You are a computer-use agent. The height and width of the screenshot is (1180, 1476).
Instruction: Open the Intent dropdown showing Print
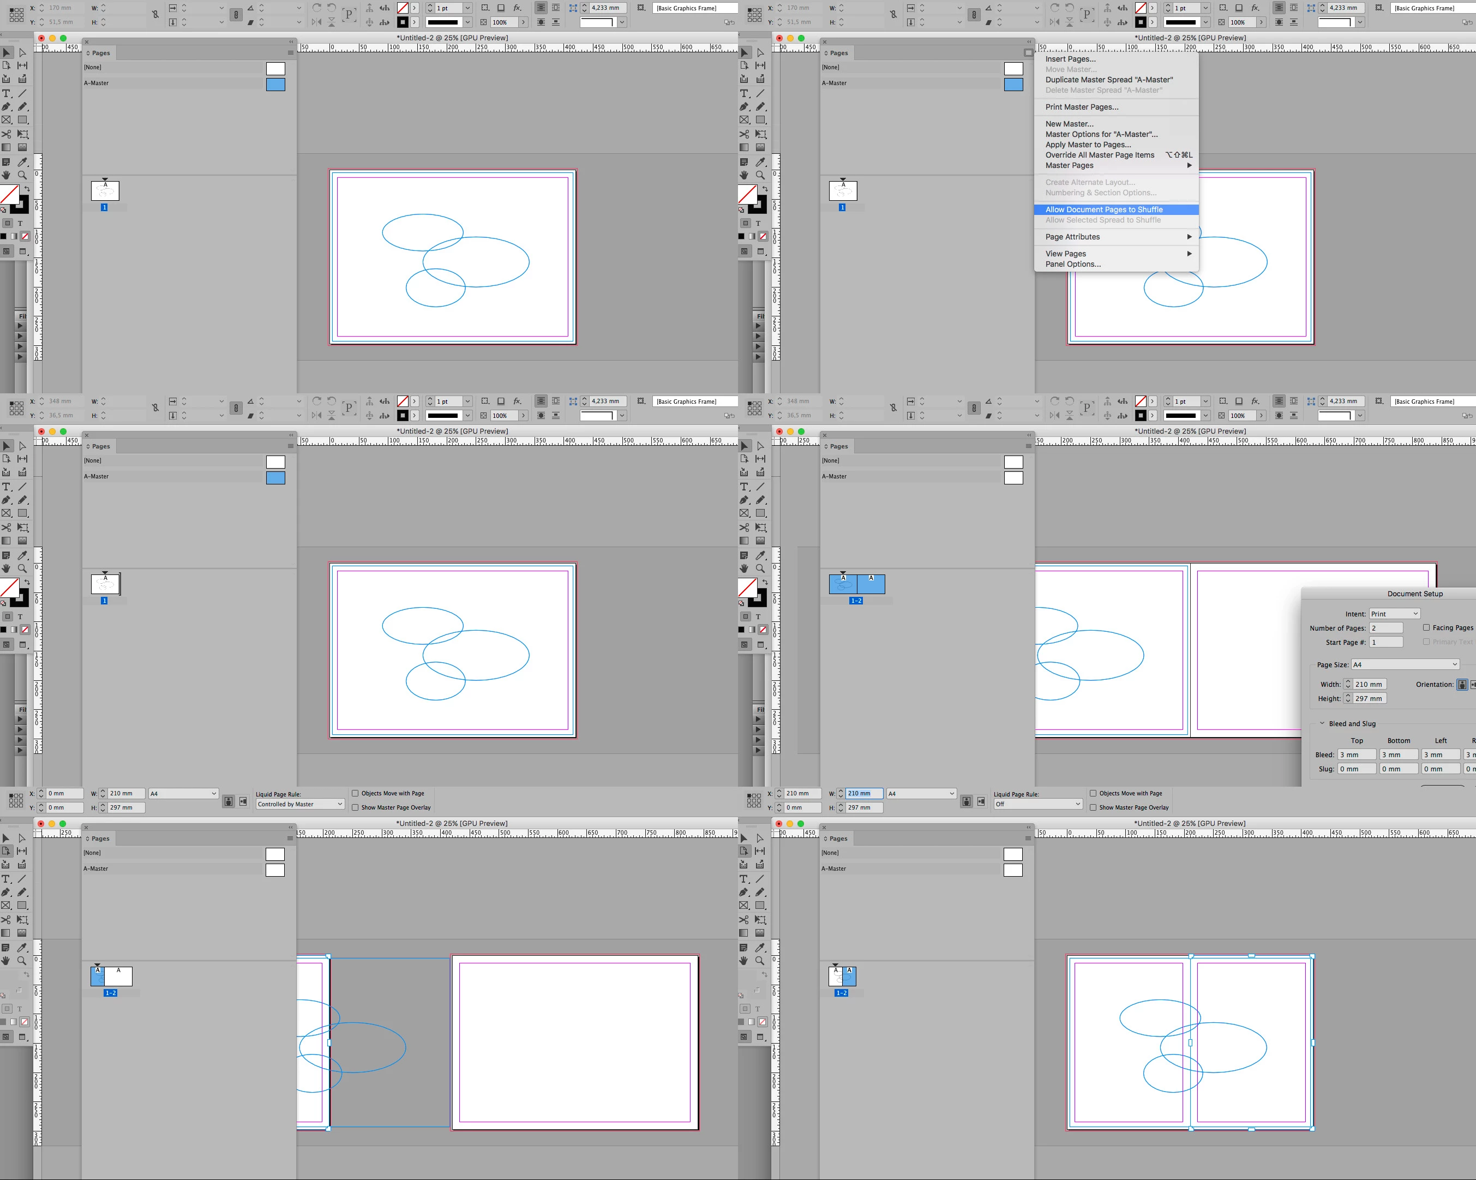[1395, 614]
